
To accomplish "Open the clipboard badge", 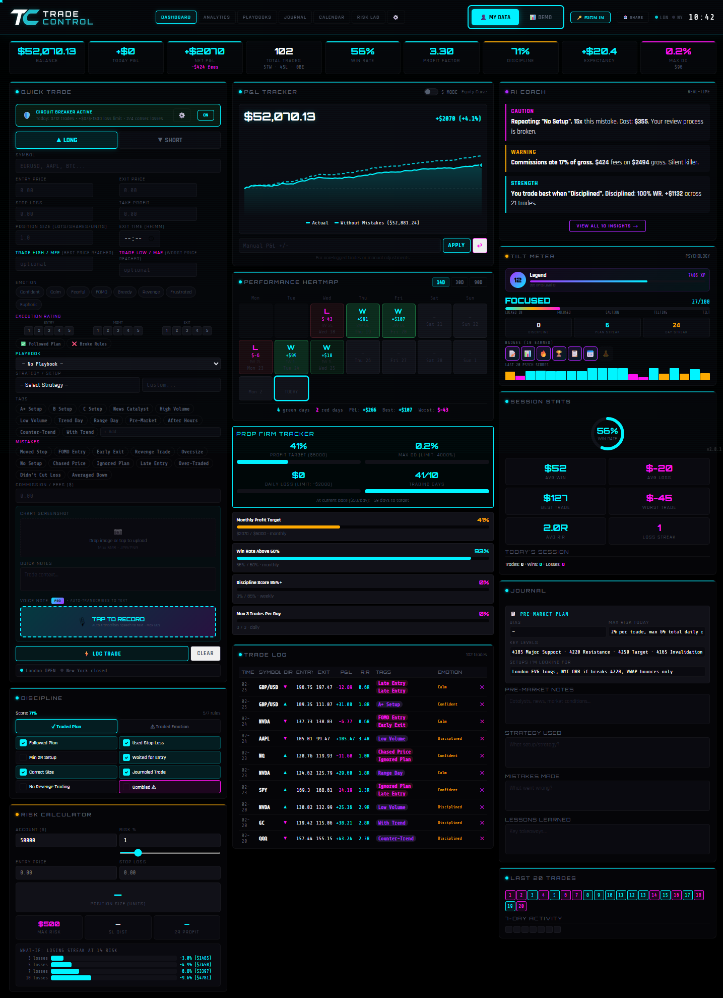I will [574, 354].
